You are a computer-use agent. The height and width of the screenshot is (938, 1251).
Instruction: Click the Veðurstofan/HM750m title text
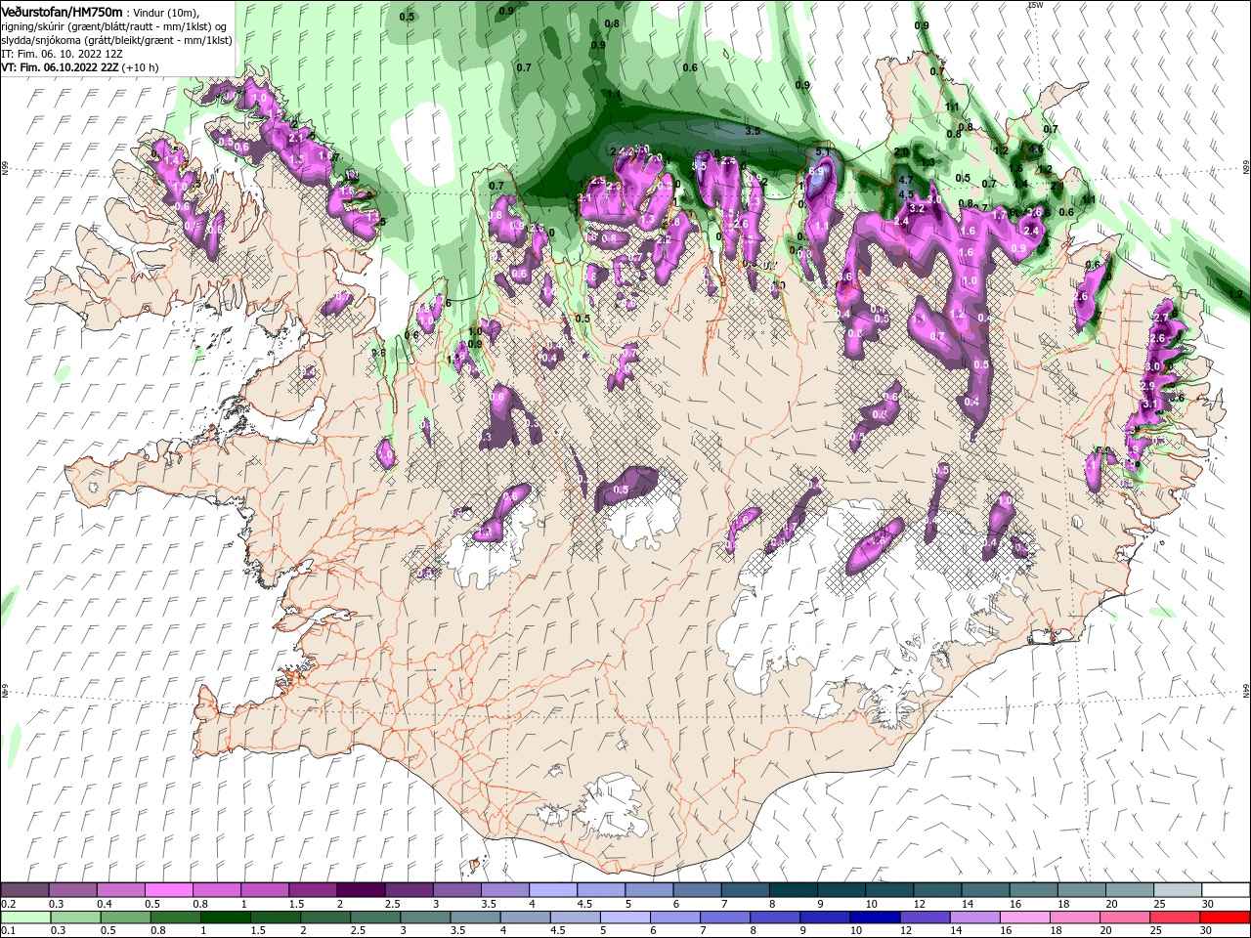coord(63,12)
